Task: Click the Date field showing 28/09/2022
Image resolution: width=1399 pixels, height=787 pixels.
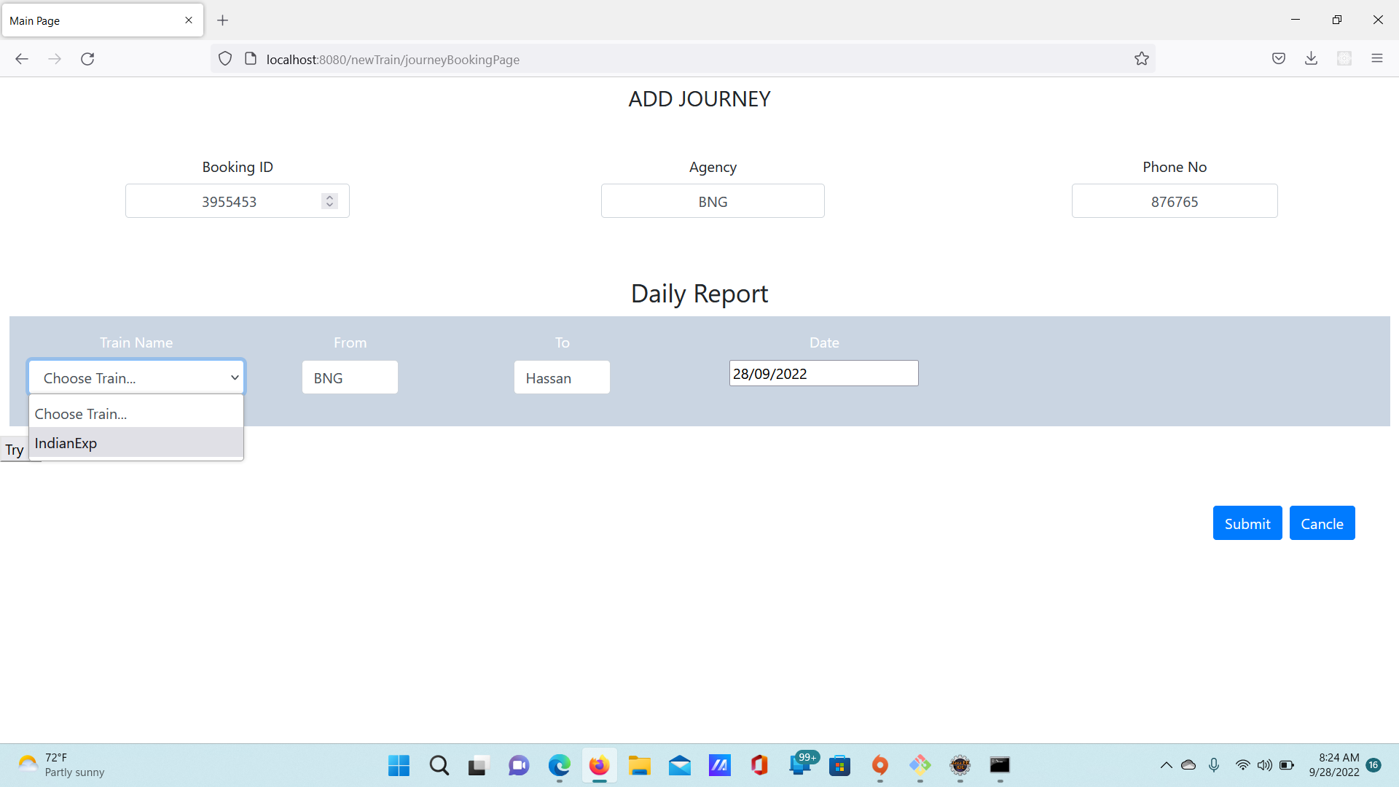Action: (x=823, y=373)
